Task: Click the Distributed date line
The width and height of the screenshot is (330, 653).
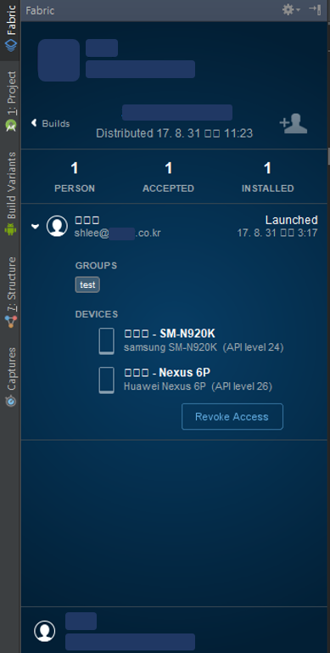Action: point(175,133)
